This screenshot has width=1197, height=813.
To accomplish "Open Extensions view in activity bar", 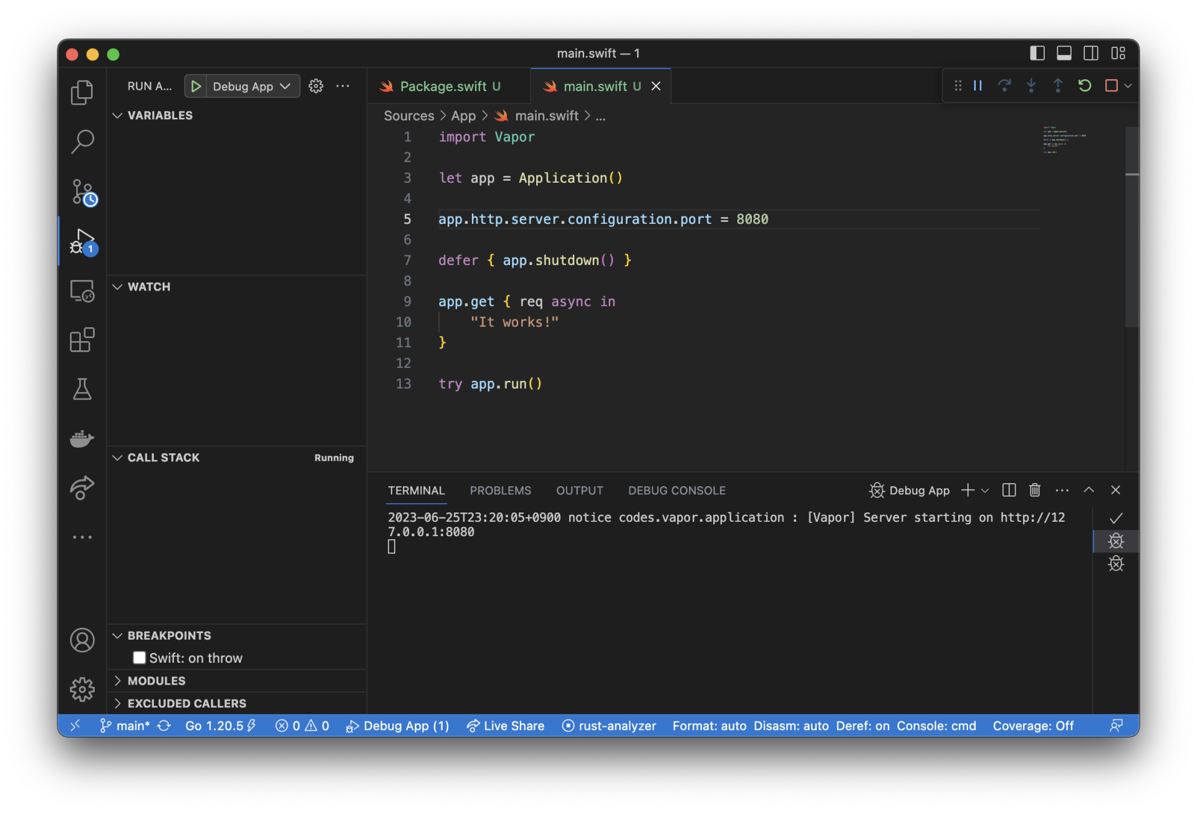I will click(82, 340).
